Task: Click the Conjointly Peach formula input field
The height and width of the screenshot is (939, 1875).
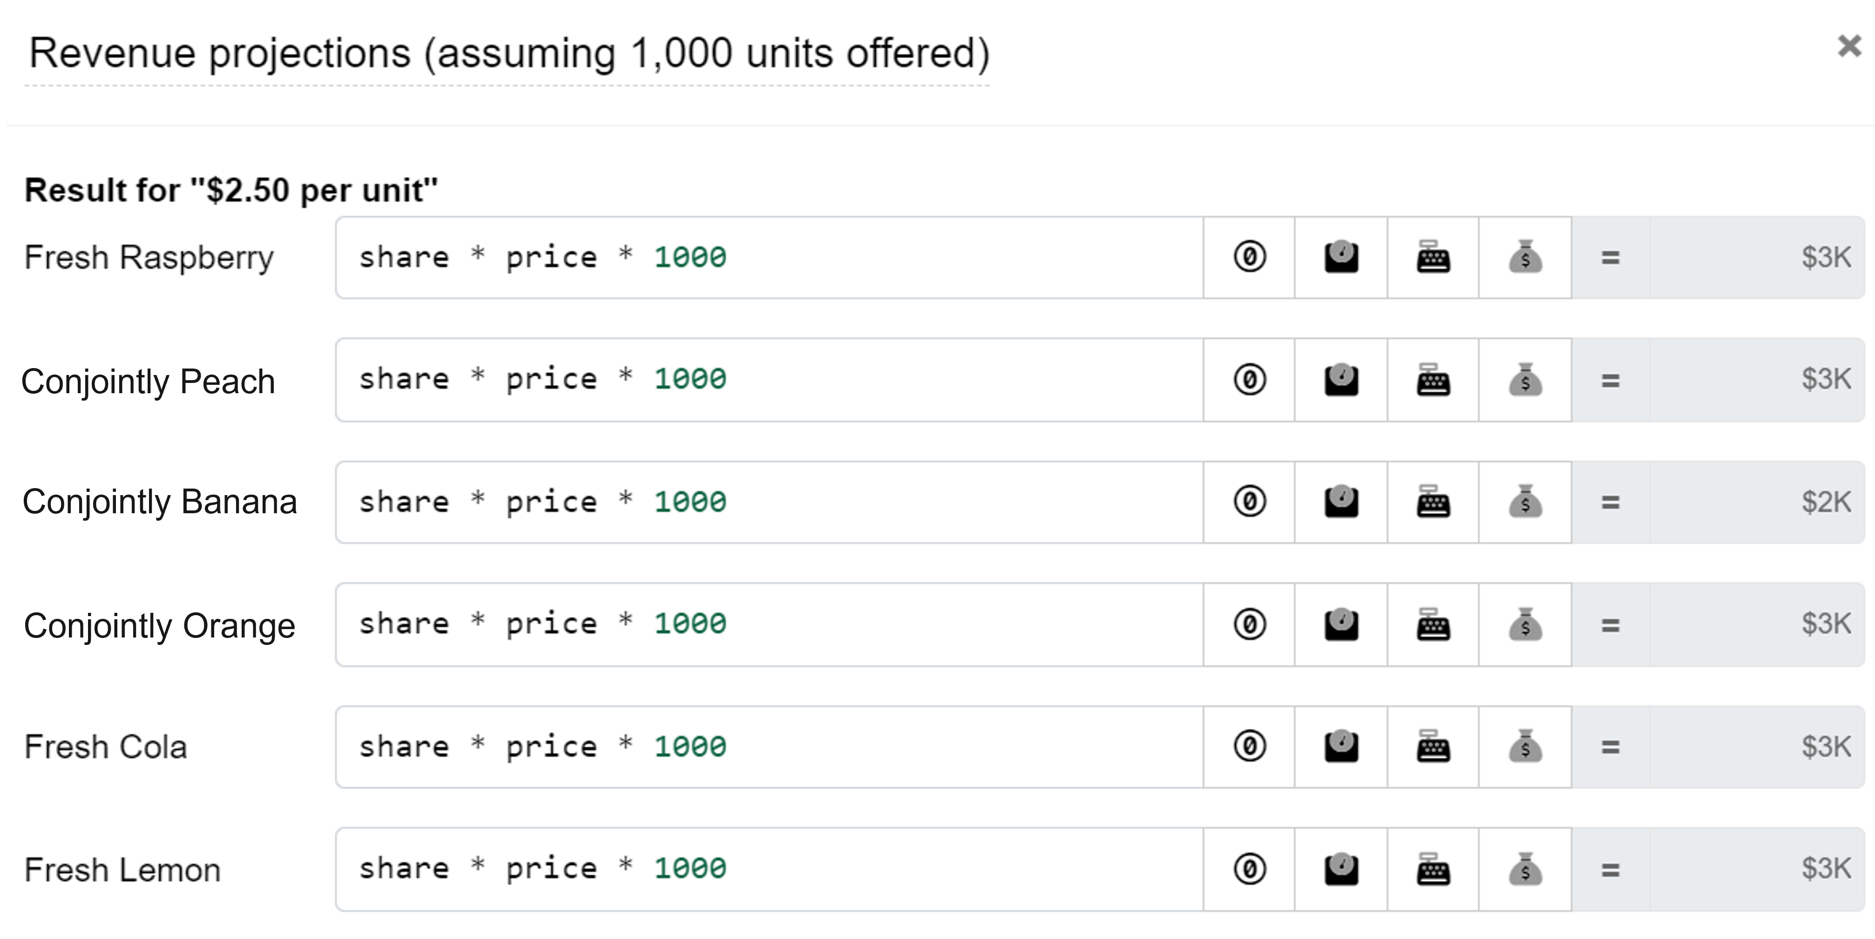Action: (769, 380)
